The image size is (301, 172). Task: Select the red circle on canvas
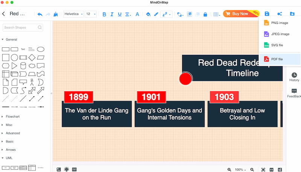coord(185,78)
